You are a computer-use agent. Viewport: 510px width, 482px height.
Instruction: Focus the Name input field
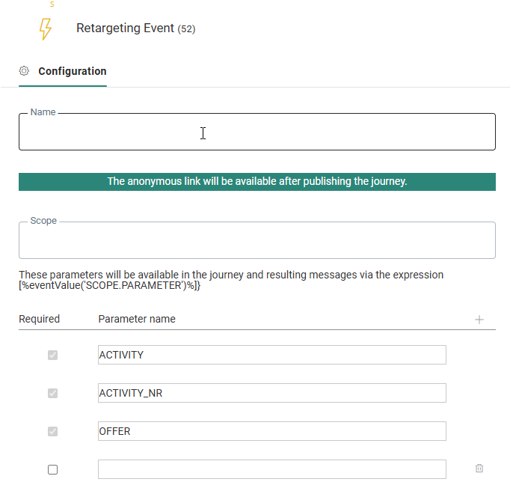(x=256, y=133)
